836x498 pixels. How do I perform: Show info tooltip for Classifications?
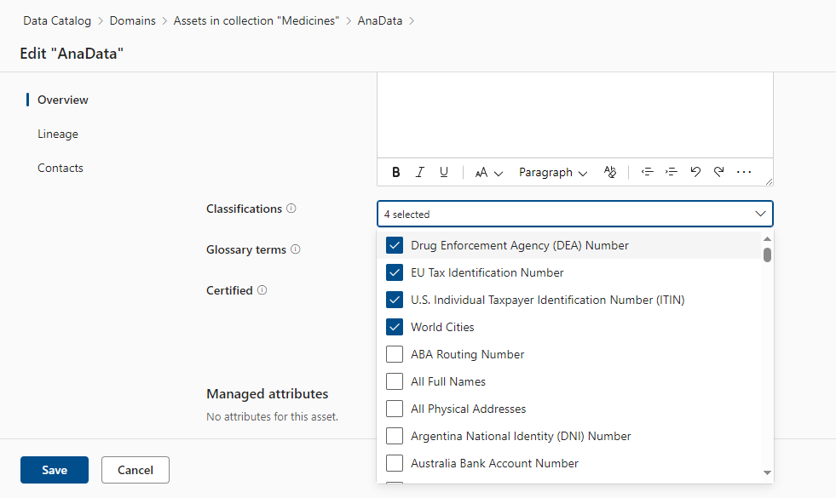291,209
